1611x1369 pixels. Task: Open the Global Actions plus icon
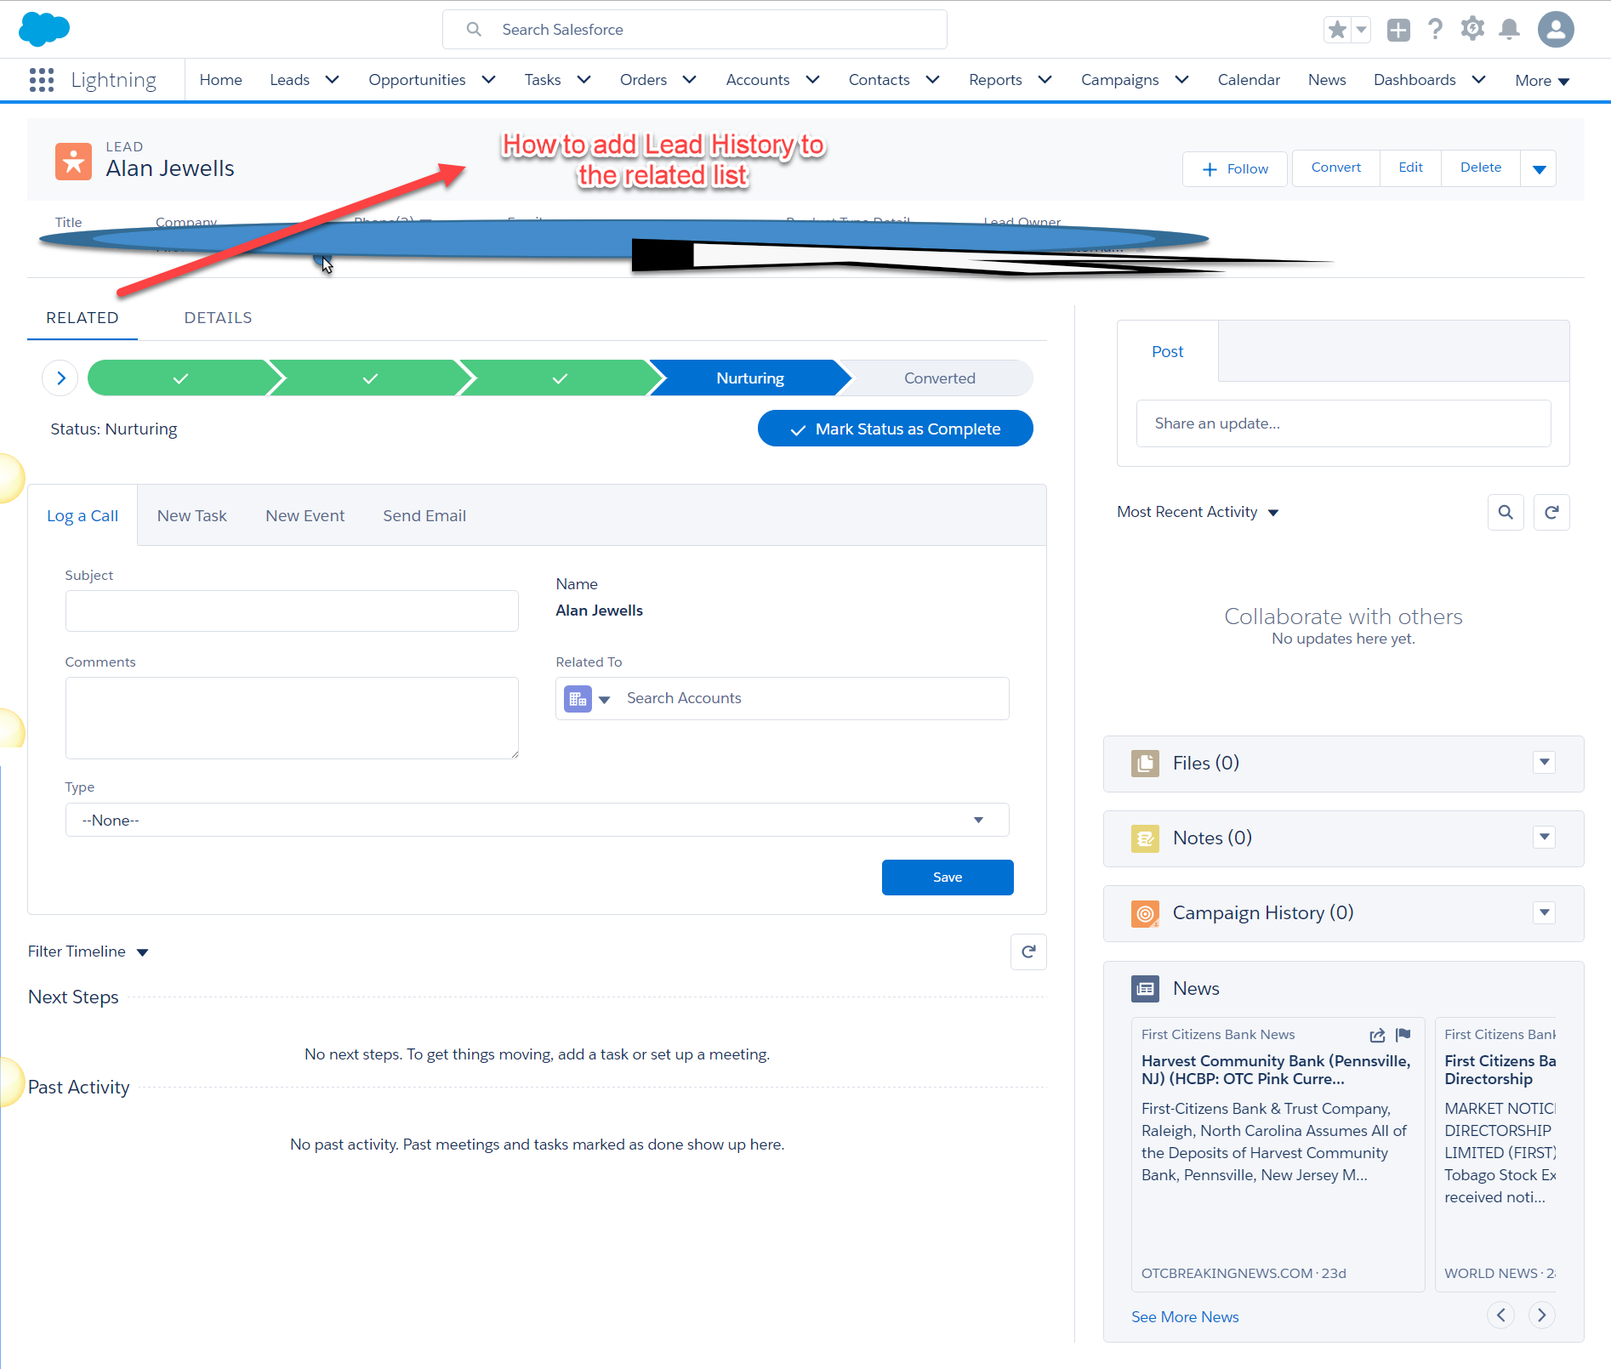(x=1398, y=30)
